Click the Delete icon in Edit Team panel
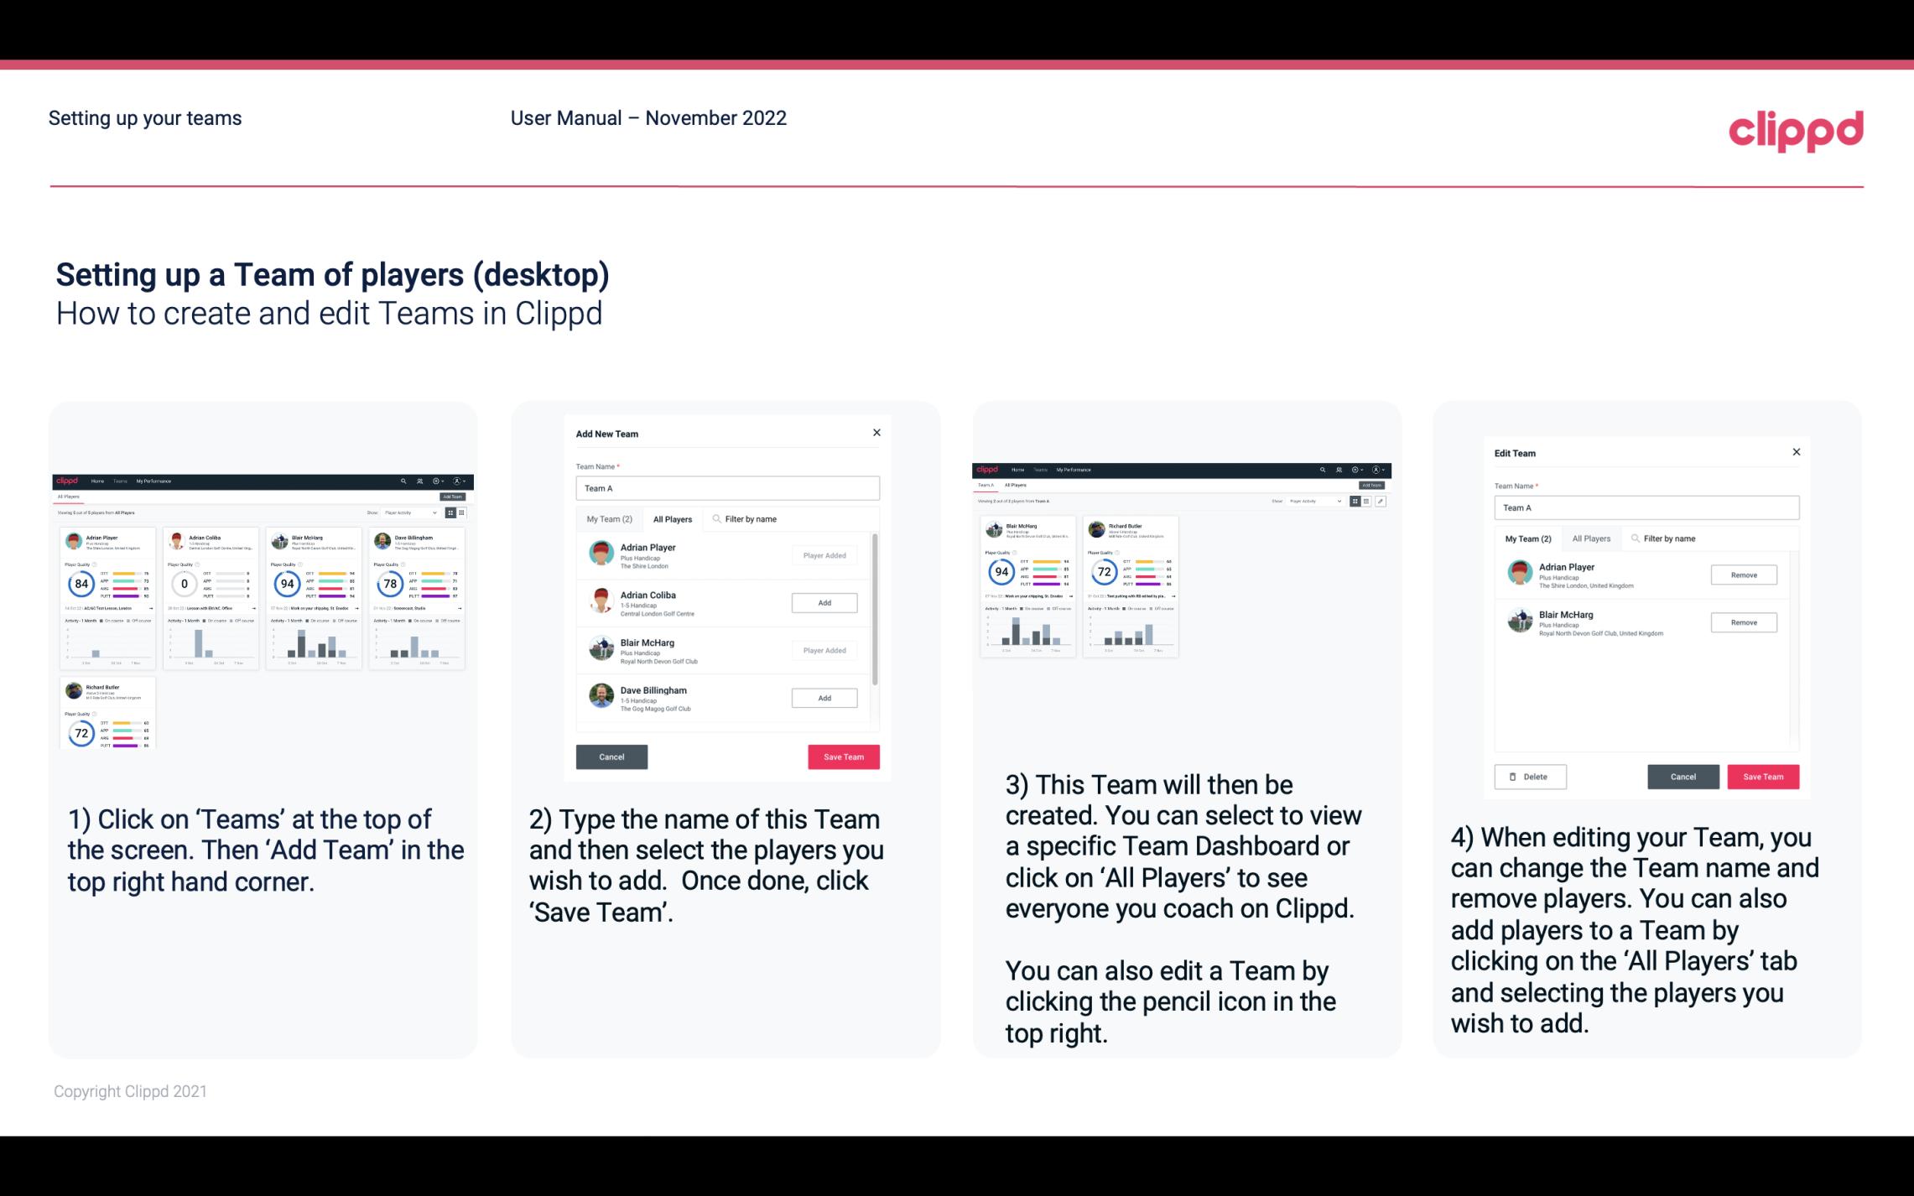 1527,776
